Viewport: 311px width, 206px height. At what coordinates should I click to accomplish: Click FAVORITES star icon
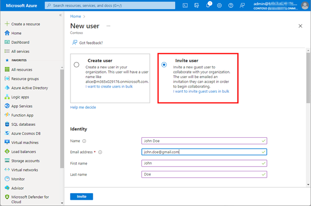tap(7, 60)
